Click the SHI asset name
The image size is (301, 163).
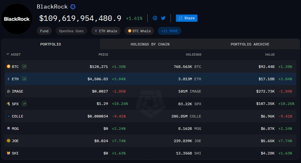click(15, 153)
